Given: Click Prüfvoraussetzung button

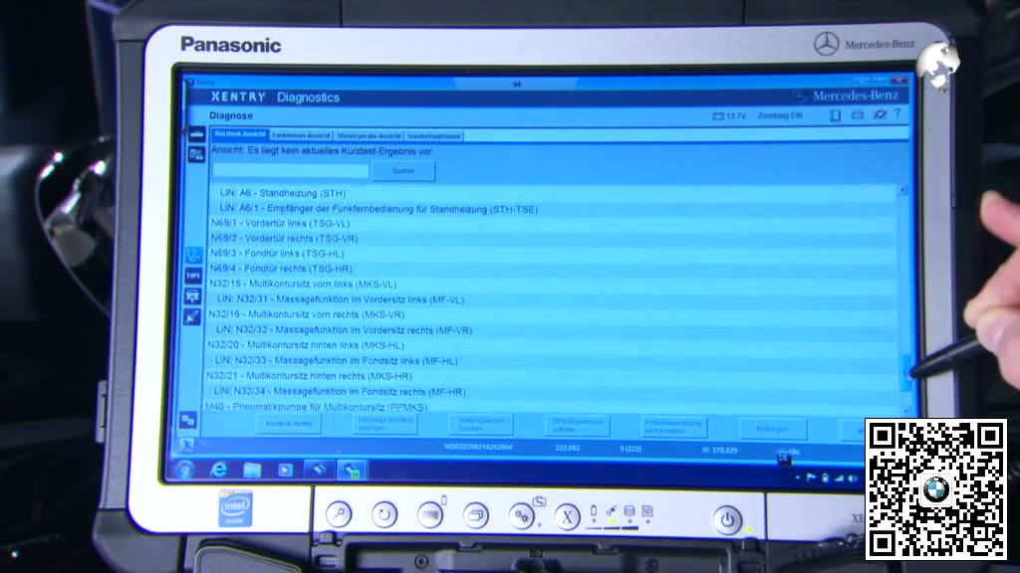Looking at the screenshot, I should tap(673, 427).
